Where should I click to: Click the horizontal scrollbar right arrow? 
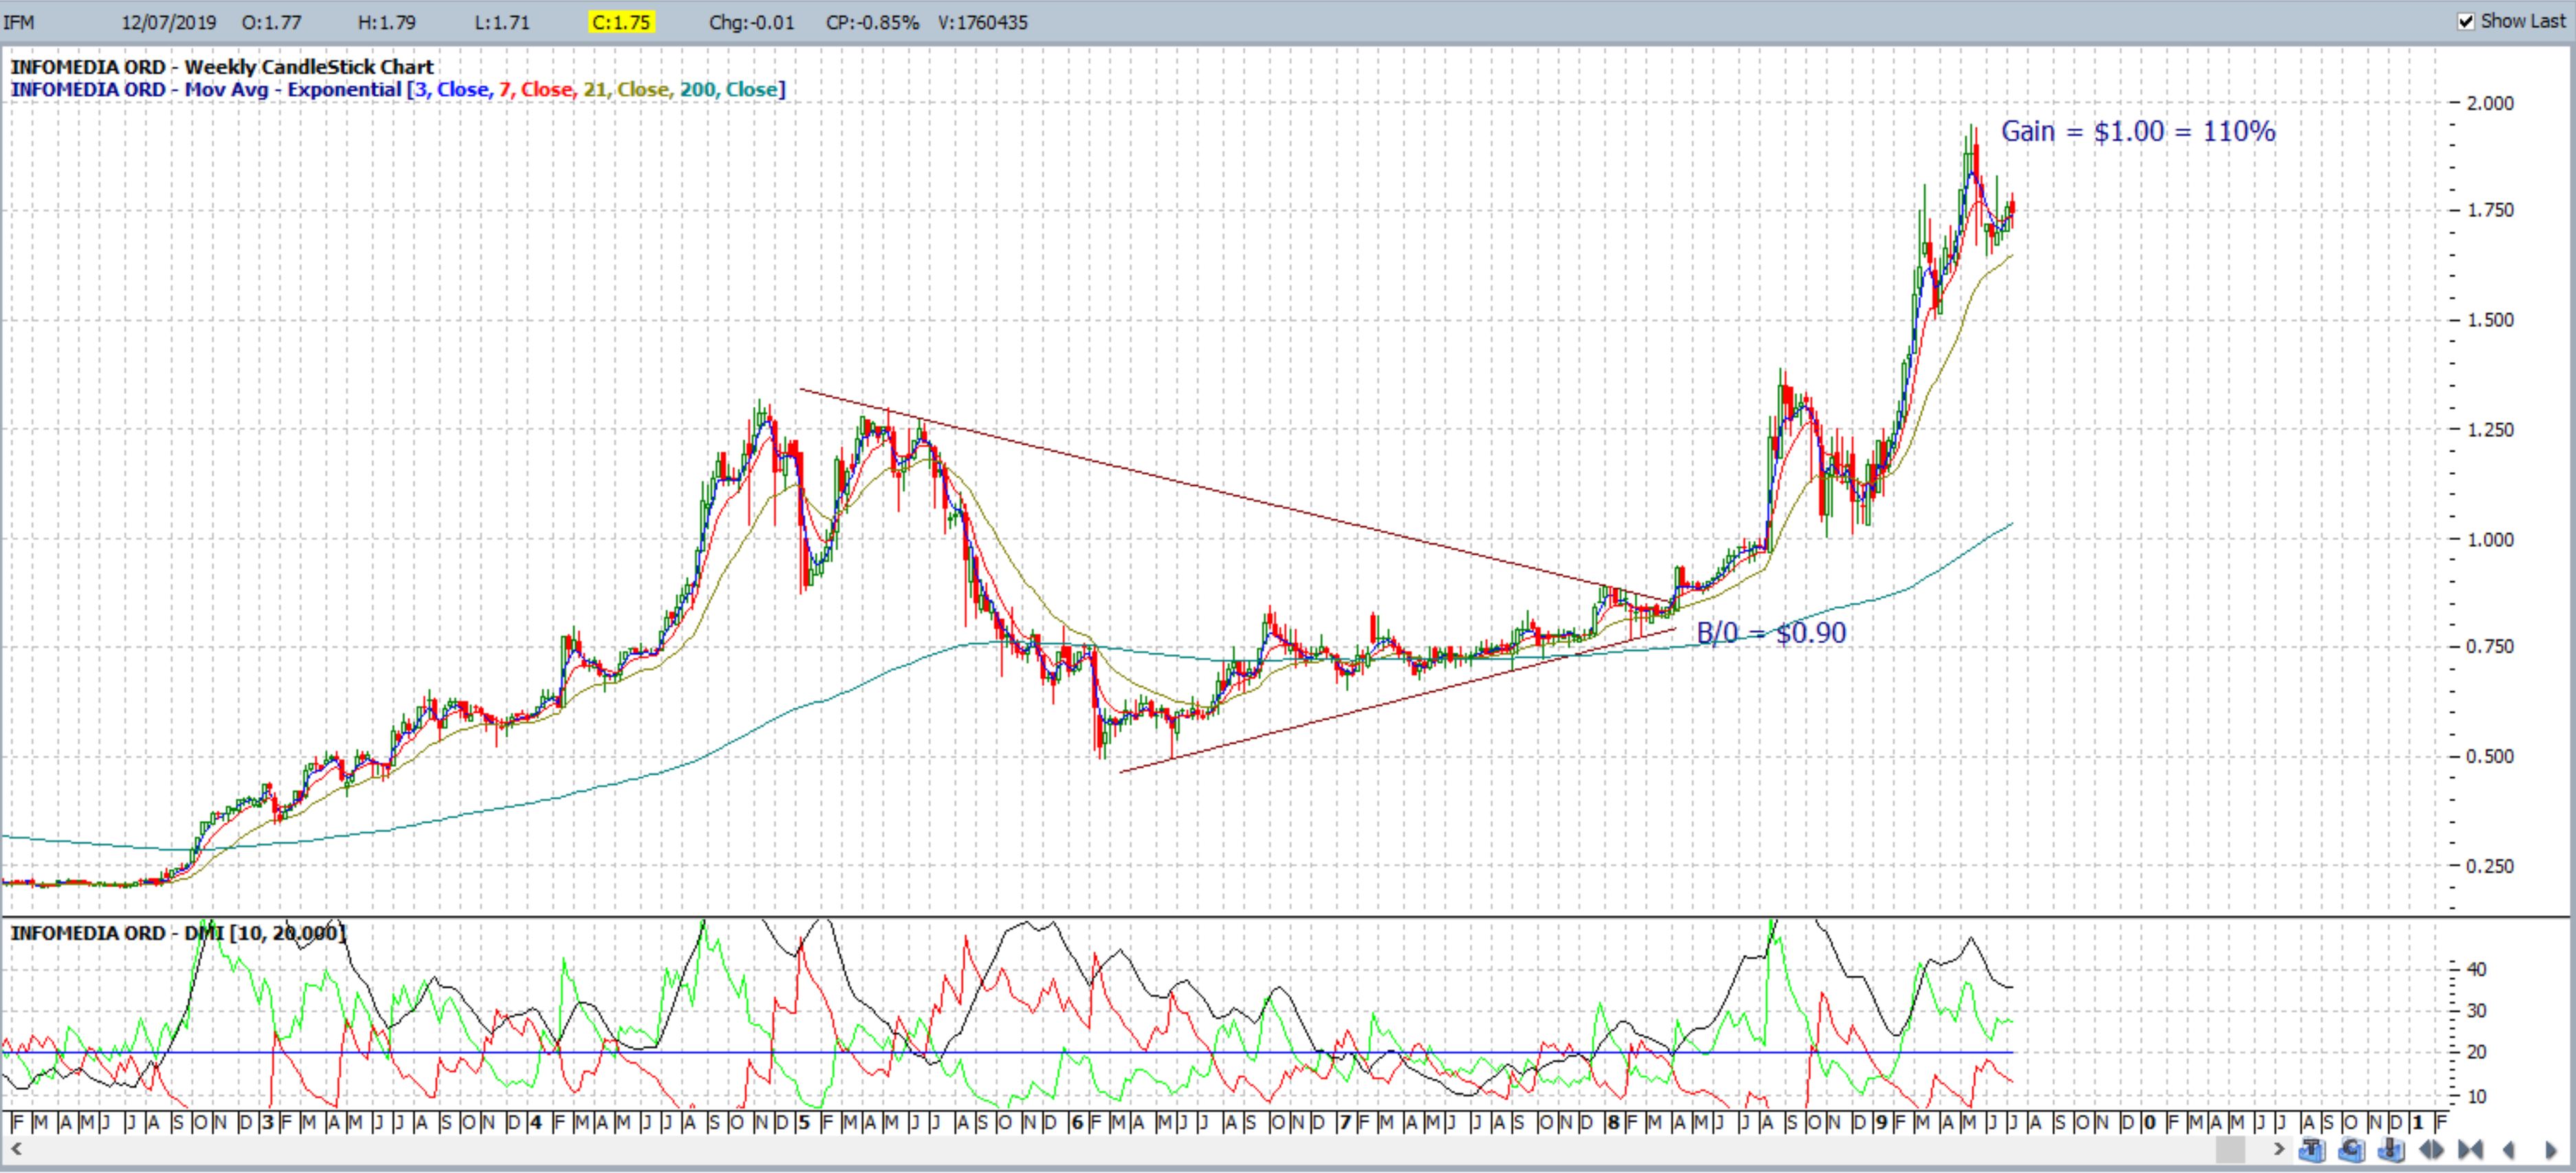(x=2279, y=1149)
